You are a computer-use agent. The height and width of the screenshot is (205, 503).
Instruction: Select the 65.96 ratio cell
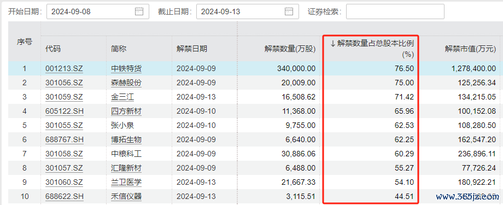point(405,111)
